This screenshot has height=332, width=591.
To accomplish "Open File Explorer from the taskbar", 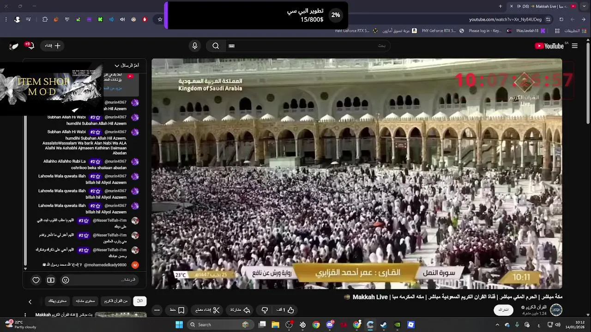I will [x=276, y=325].
